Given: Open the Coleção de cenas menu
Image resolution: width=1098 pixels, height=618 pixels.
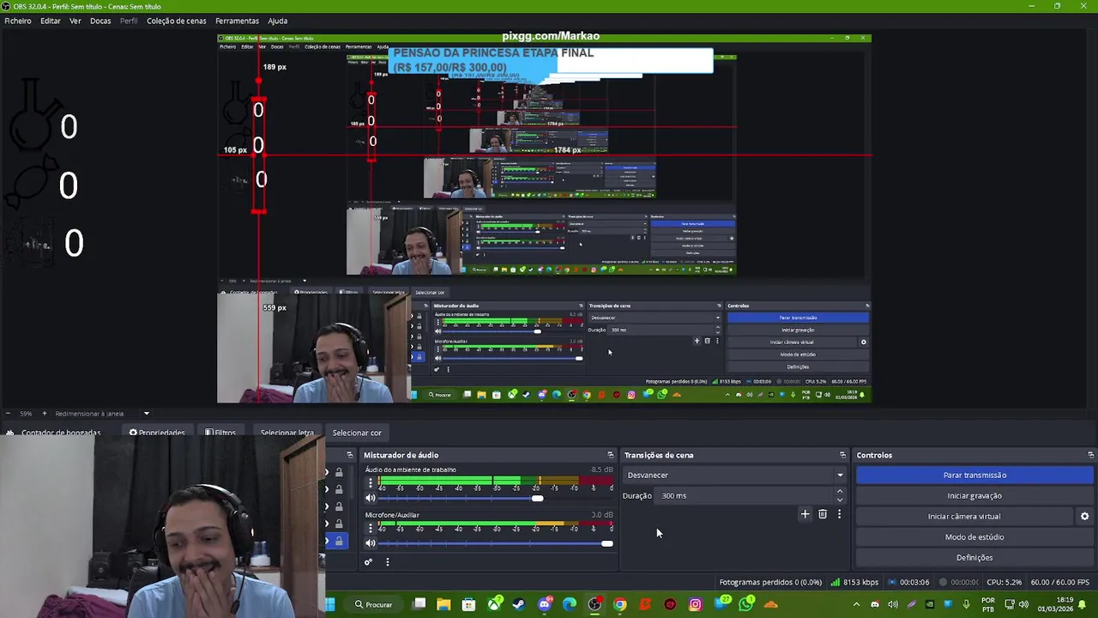Looking at the screenshot, I should click(176, 21).
